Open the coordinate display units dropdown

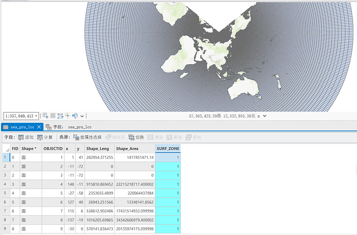point(265,116)
